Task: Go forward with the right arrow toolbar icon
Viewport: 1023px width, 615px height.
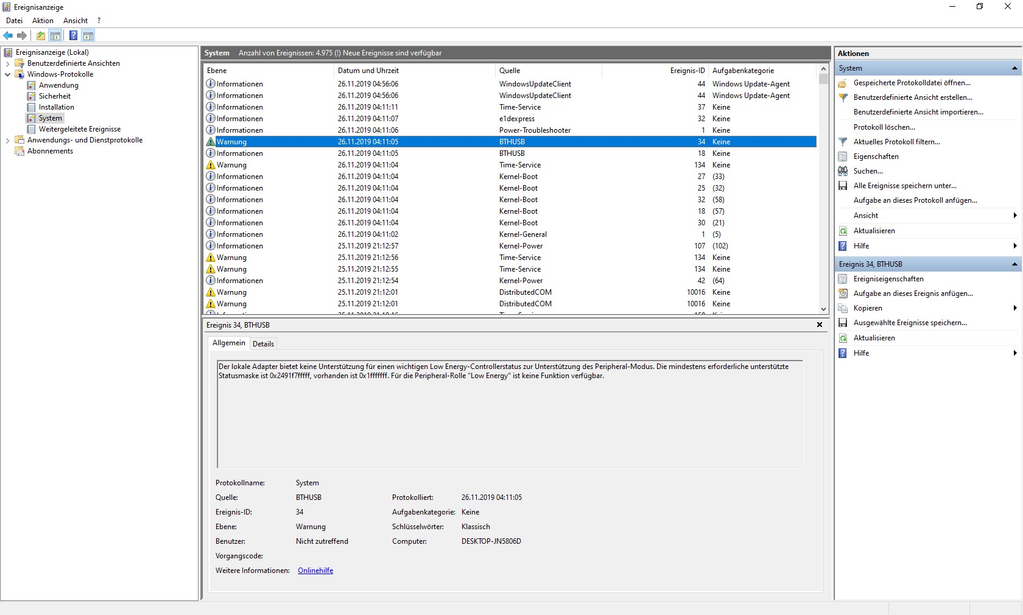Action: point(22,35)
